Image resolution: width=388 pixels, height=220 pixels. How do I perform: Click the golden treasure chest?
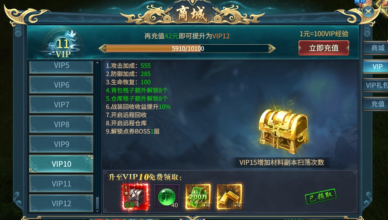point(283,131)
